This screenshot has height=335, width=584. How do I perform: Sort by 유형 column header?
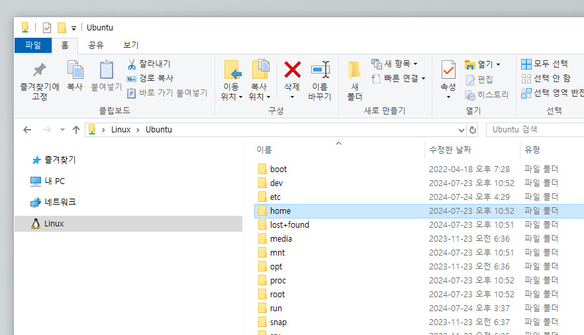[532, 150]
